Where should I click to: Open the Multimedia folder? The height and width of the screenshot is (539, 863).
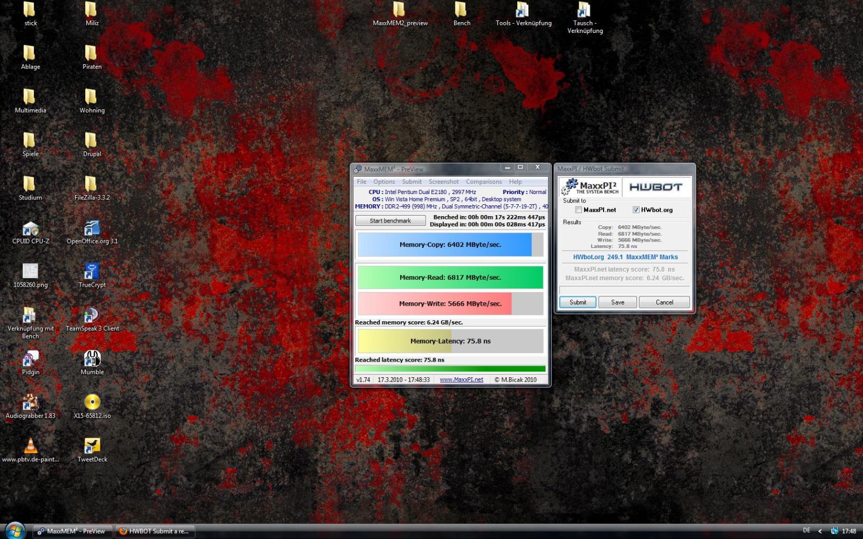(30, 101)
